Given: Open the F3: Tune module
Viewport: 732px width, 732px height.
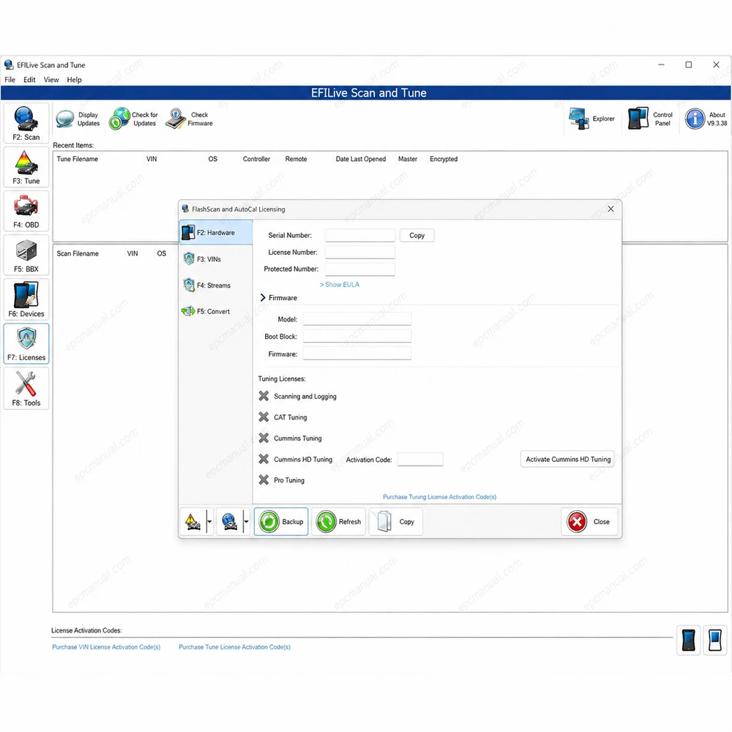Looking at the screenshot, I should (26, 168).
